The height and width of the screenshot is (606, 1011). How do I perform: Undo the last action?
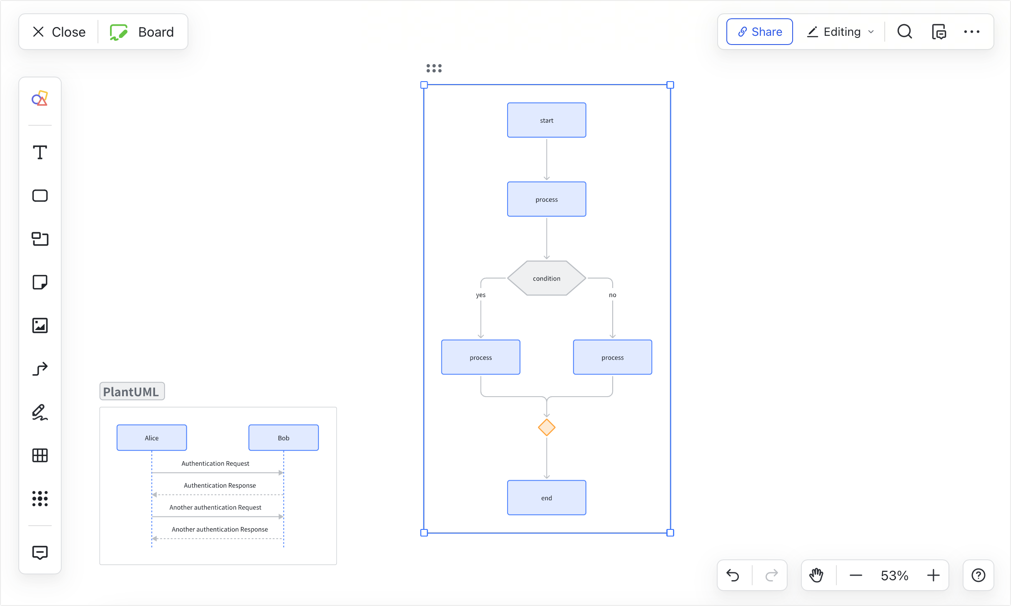click(x=733, y=575)
